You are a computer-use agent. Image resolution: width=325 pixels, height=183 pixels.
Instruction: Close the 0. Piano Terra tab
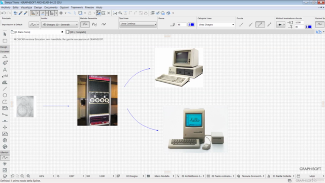62,32
